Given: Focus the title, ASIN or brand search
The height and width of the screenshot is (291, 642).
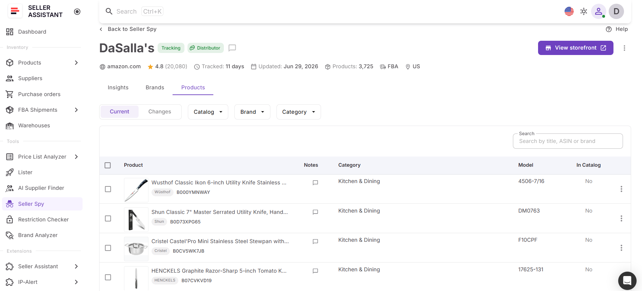Looking at the screenshot, I should 568,141.
